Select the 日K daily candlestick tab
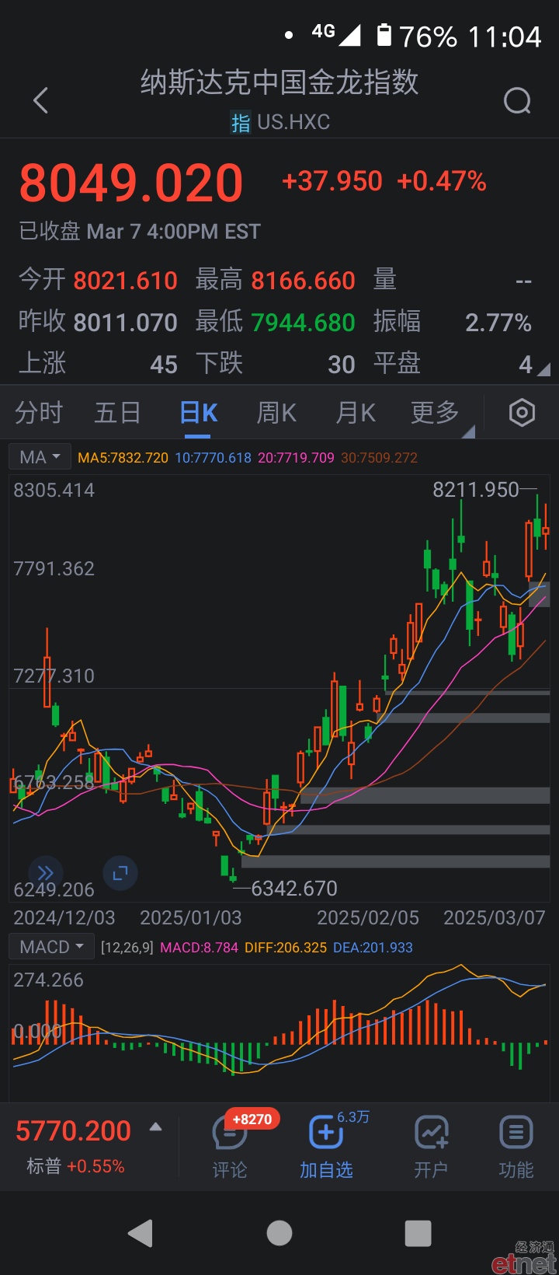Image resolution: width=559 pixels, height=1275 pixels. pyautogui.click(x=199, y=413)
